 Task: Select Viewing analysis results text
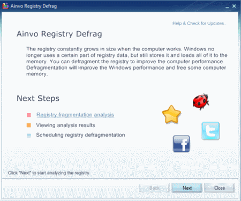[x=65, y=125]
